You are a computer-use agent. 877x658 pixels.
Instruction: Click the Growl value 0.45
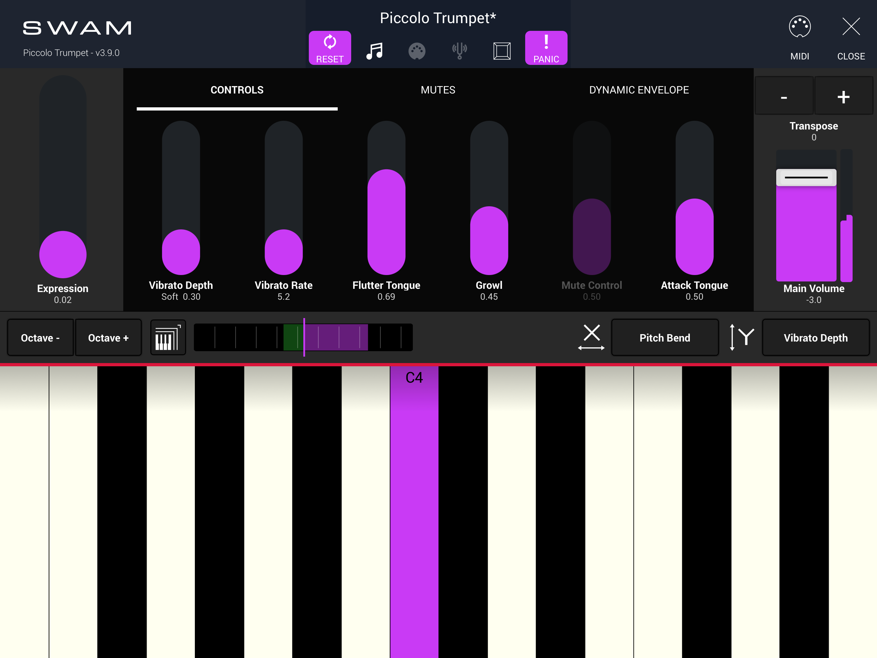click(x=489, y=297)
